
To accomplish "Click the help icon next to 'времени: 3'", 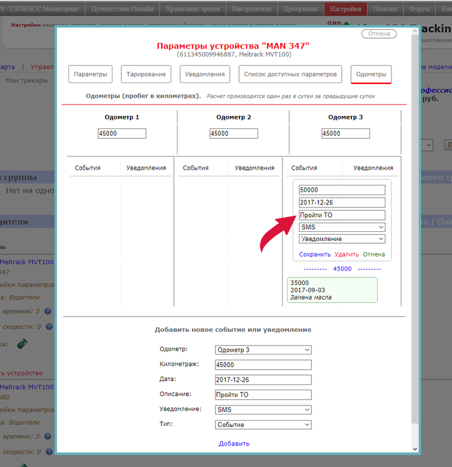I will (48, 311).
